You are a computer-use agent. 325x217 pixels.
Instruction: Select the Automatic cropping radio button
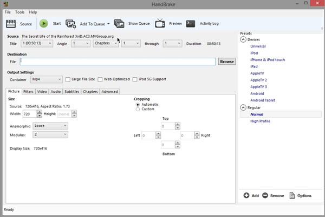tap(138, 105)
